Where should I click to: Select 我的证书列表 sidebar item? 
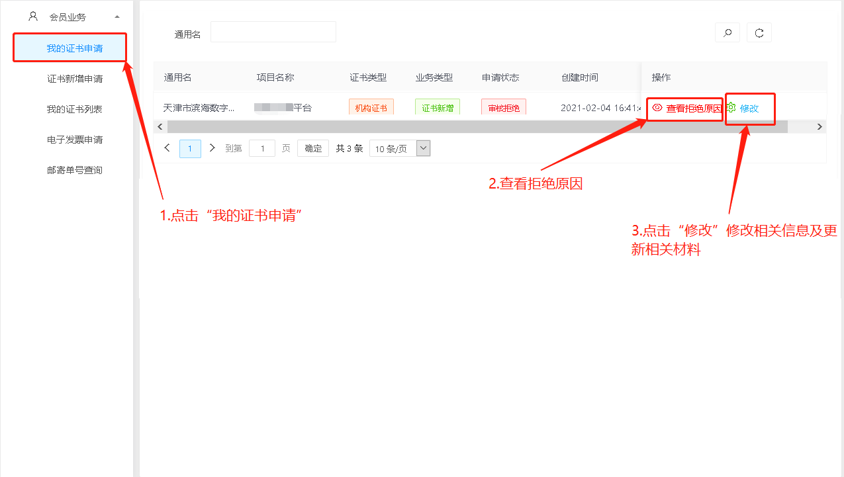pos(75,109)
